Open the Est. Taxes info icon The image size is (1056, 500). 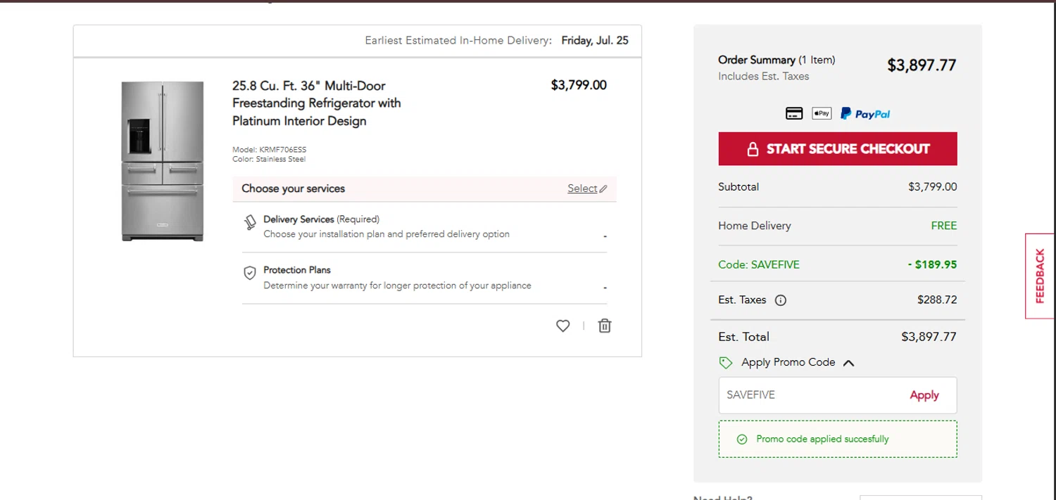[781, 300]
